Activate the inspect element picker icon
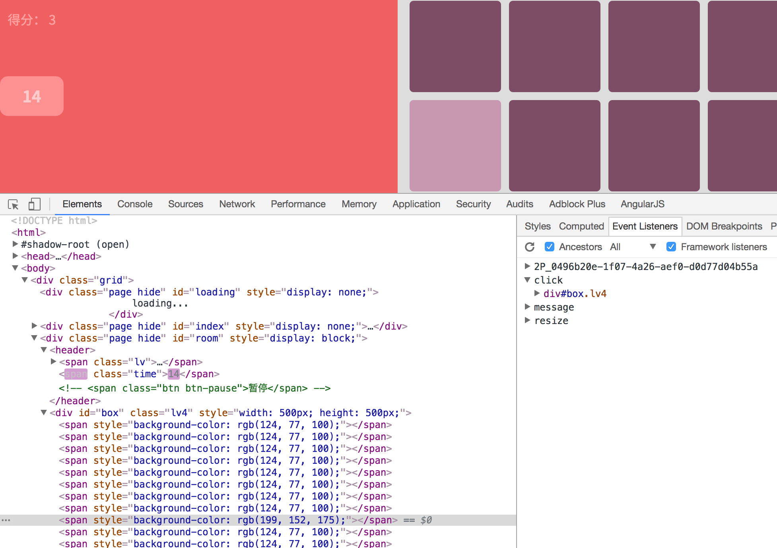Screen dimensions: 777x548 pos(13,205)
